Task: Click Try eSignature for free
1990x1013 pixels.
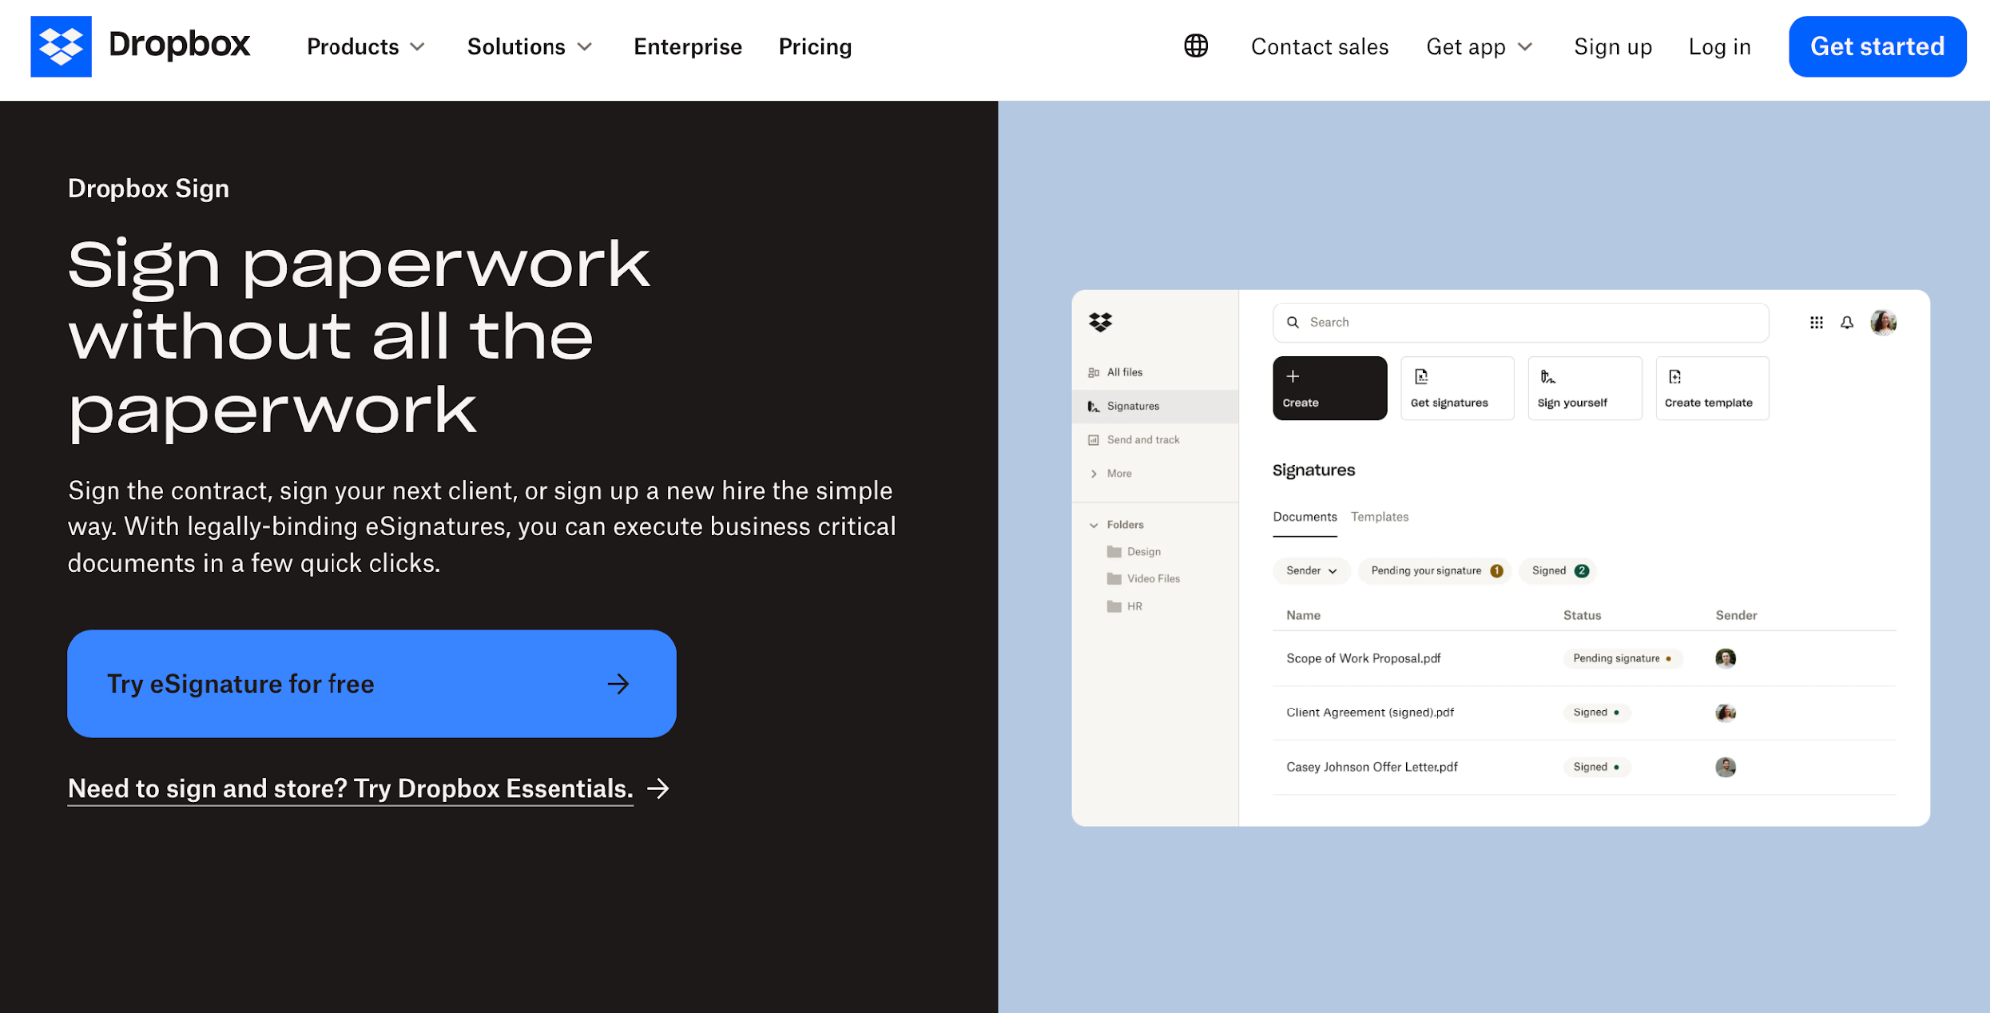Action: [x=371, y=684]
